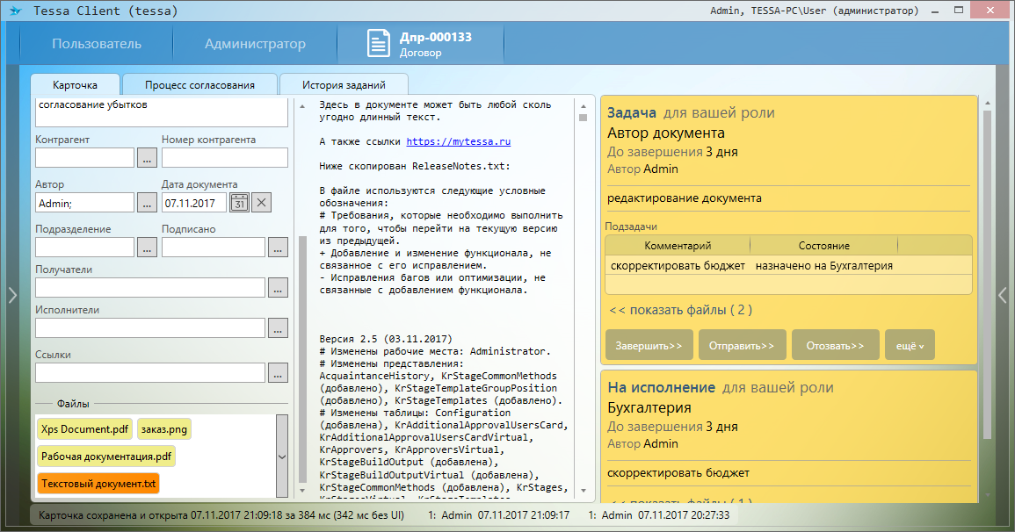Select the Рабочая документация.pdf file
This screenshot has height=532, width=1015.
tap(106, 457)
